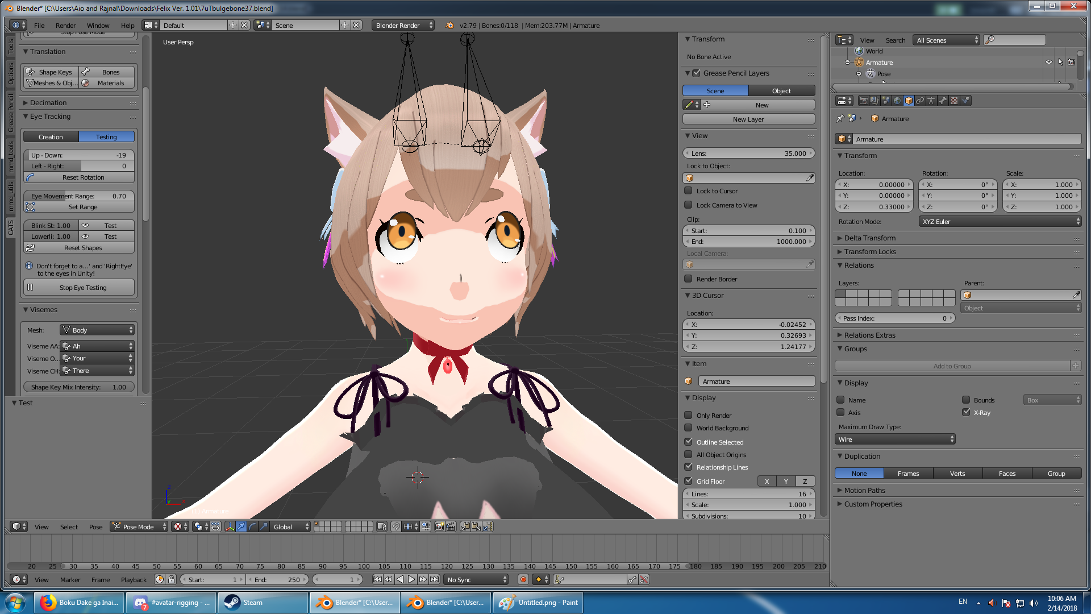The height and width of the screenshot is (614, 1091).
Task: Open the Render menu
Action: [65, 25]
